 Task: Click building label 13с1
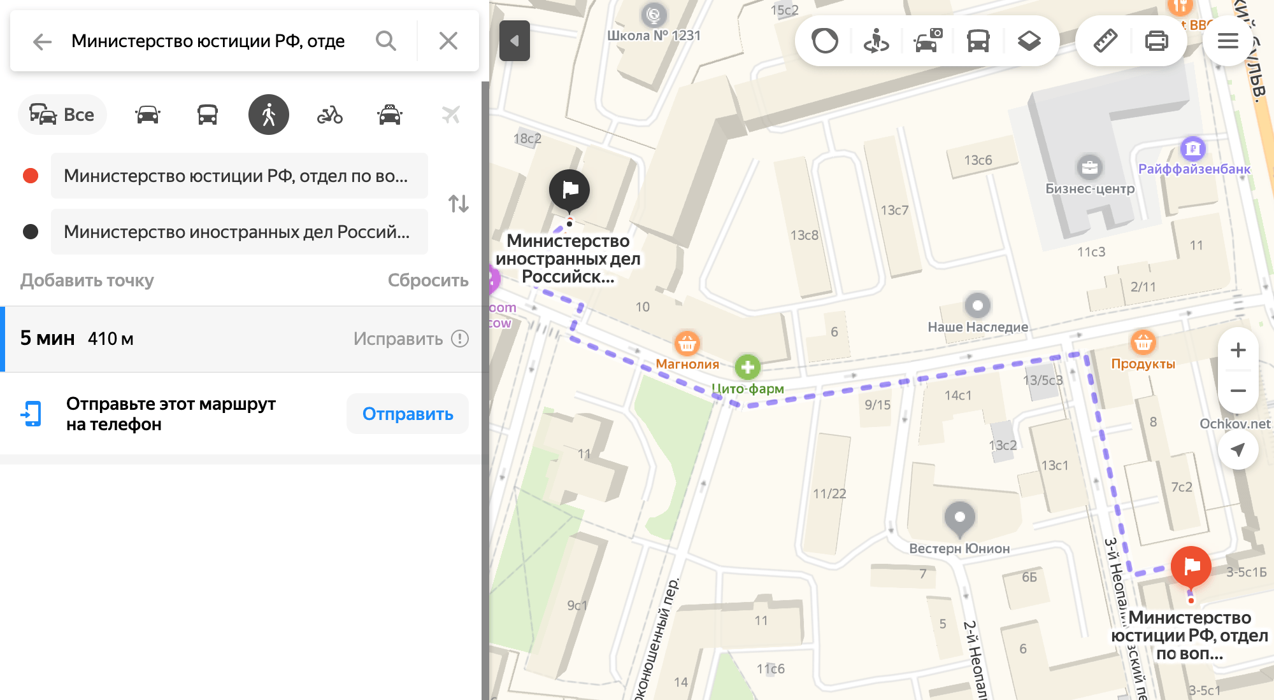pyautogui.click(x=1054, y=466)
